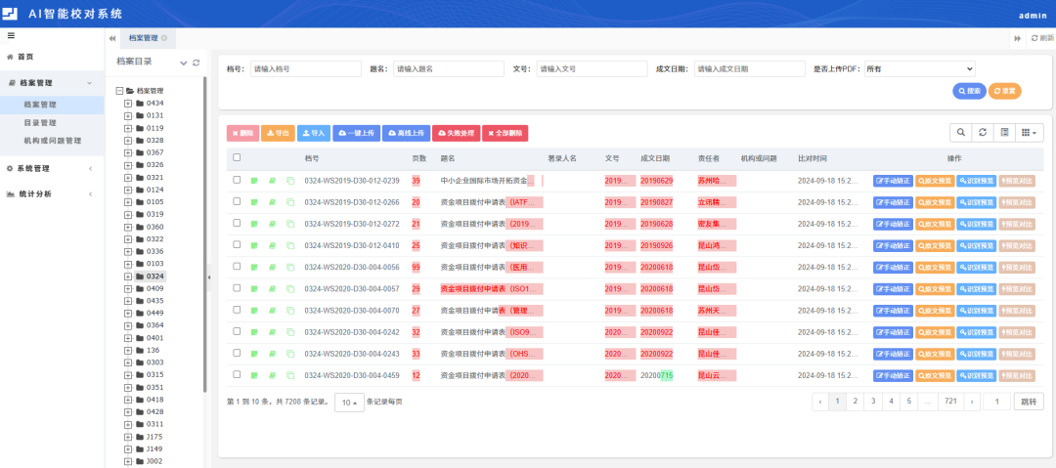Select the checkbox for row 0324-WS2020-D30-004-0459
The image size is (1056, 468).
(237, 374)
